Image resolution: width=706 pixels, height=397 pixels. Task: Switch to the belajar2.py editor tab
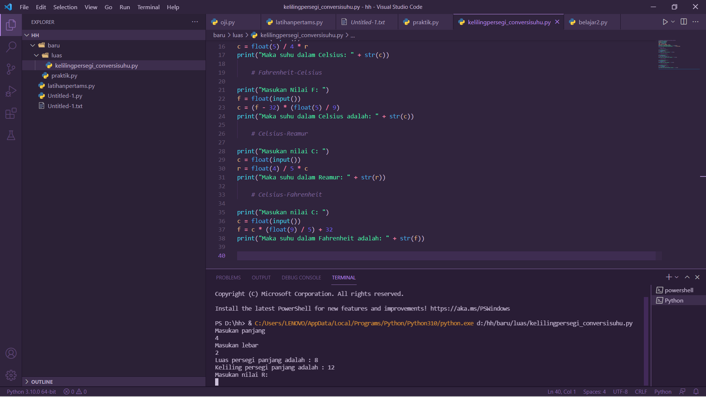592,22
